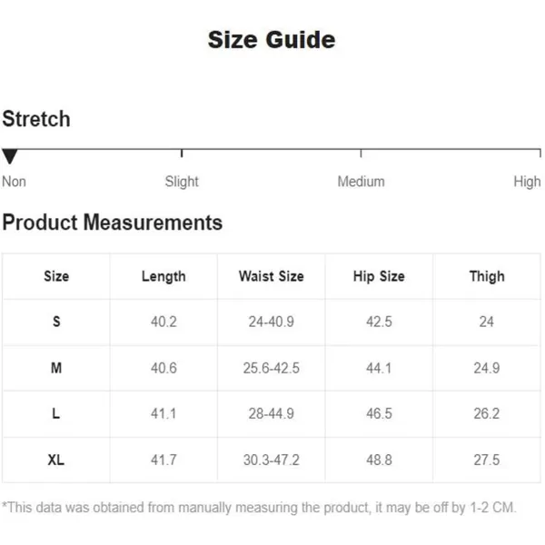This screenshot has height=545, width=545.
Task: Select the Size column header
Action: 56,276
